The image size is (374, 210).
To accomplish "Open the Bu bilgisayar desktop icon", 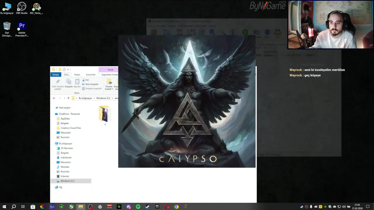I will [x=7, y=8].
